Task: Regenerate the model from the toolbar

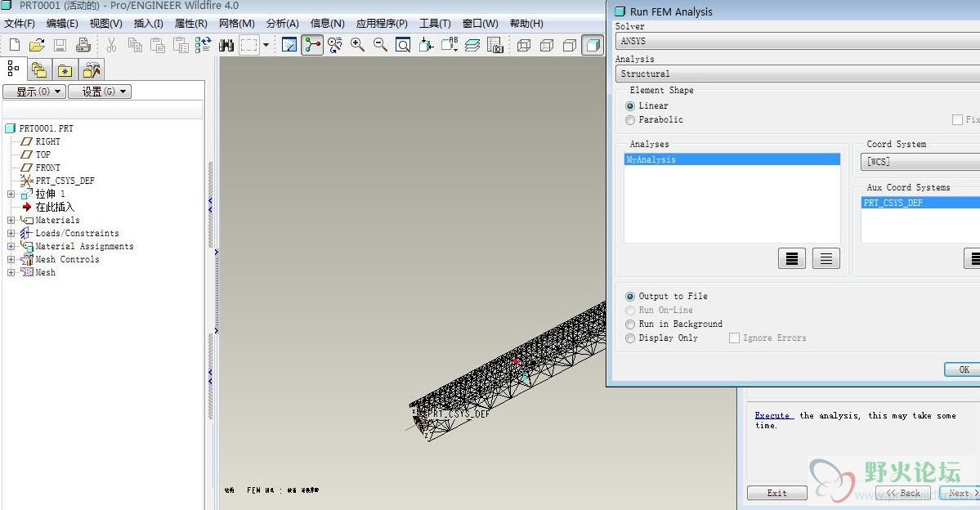Action: 204,45
